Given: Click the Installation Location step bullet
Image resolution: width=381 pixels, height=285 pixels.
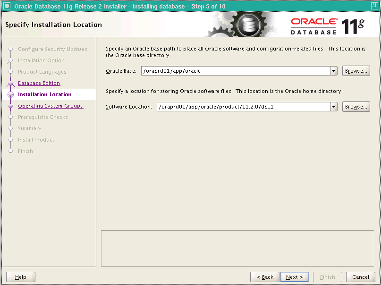Looking at the screenshot, I should coord(10,95).
